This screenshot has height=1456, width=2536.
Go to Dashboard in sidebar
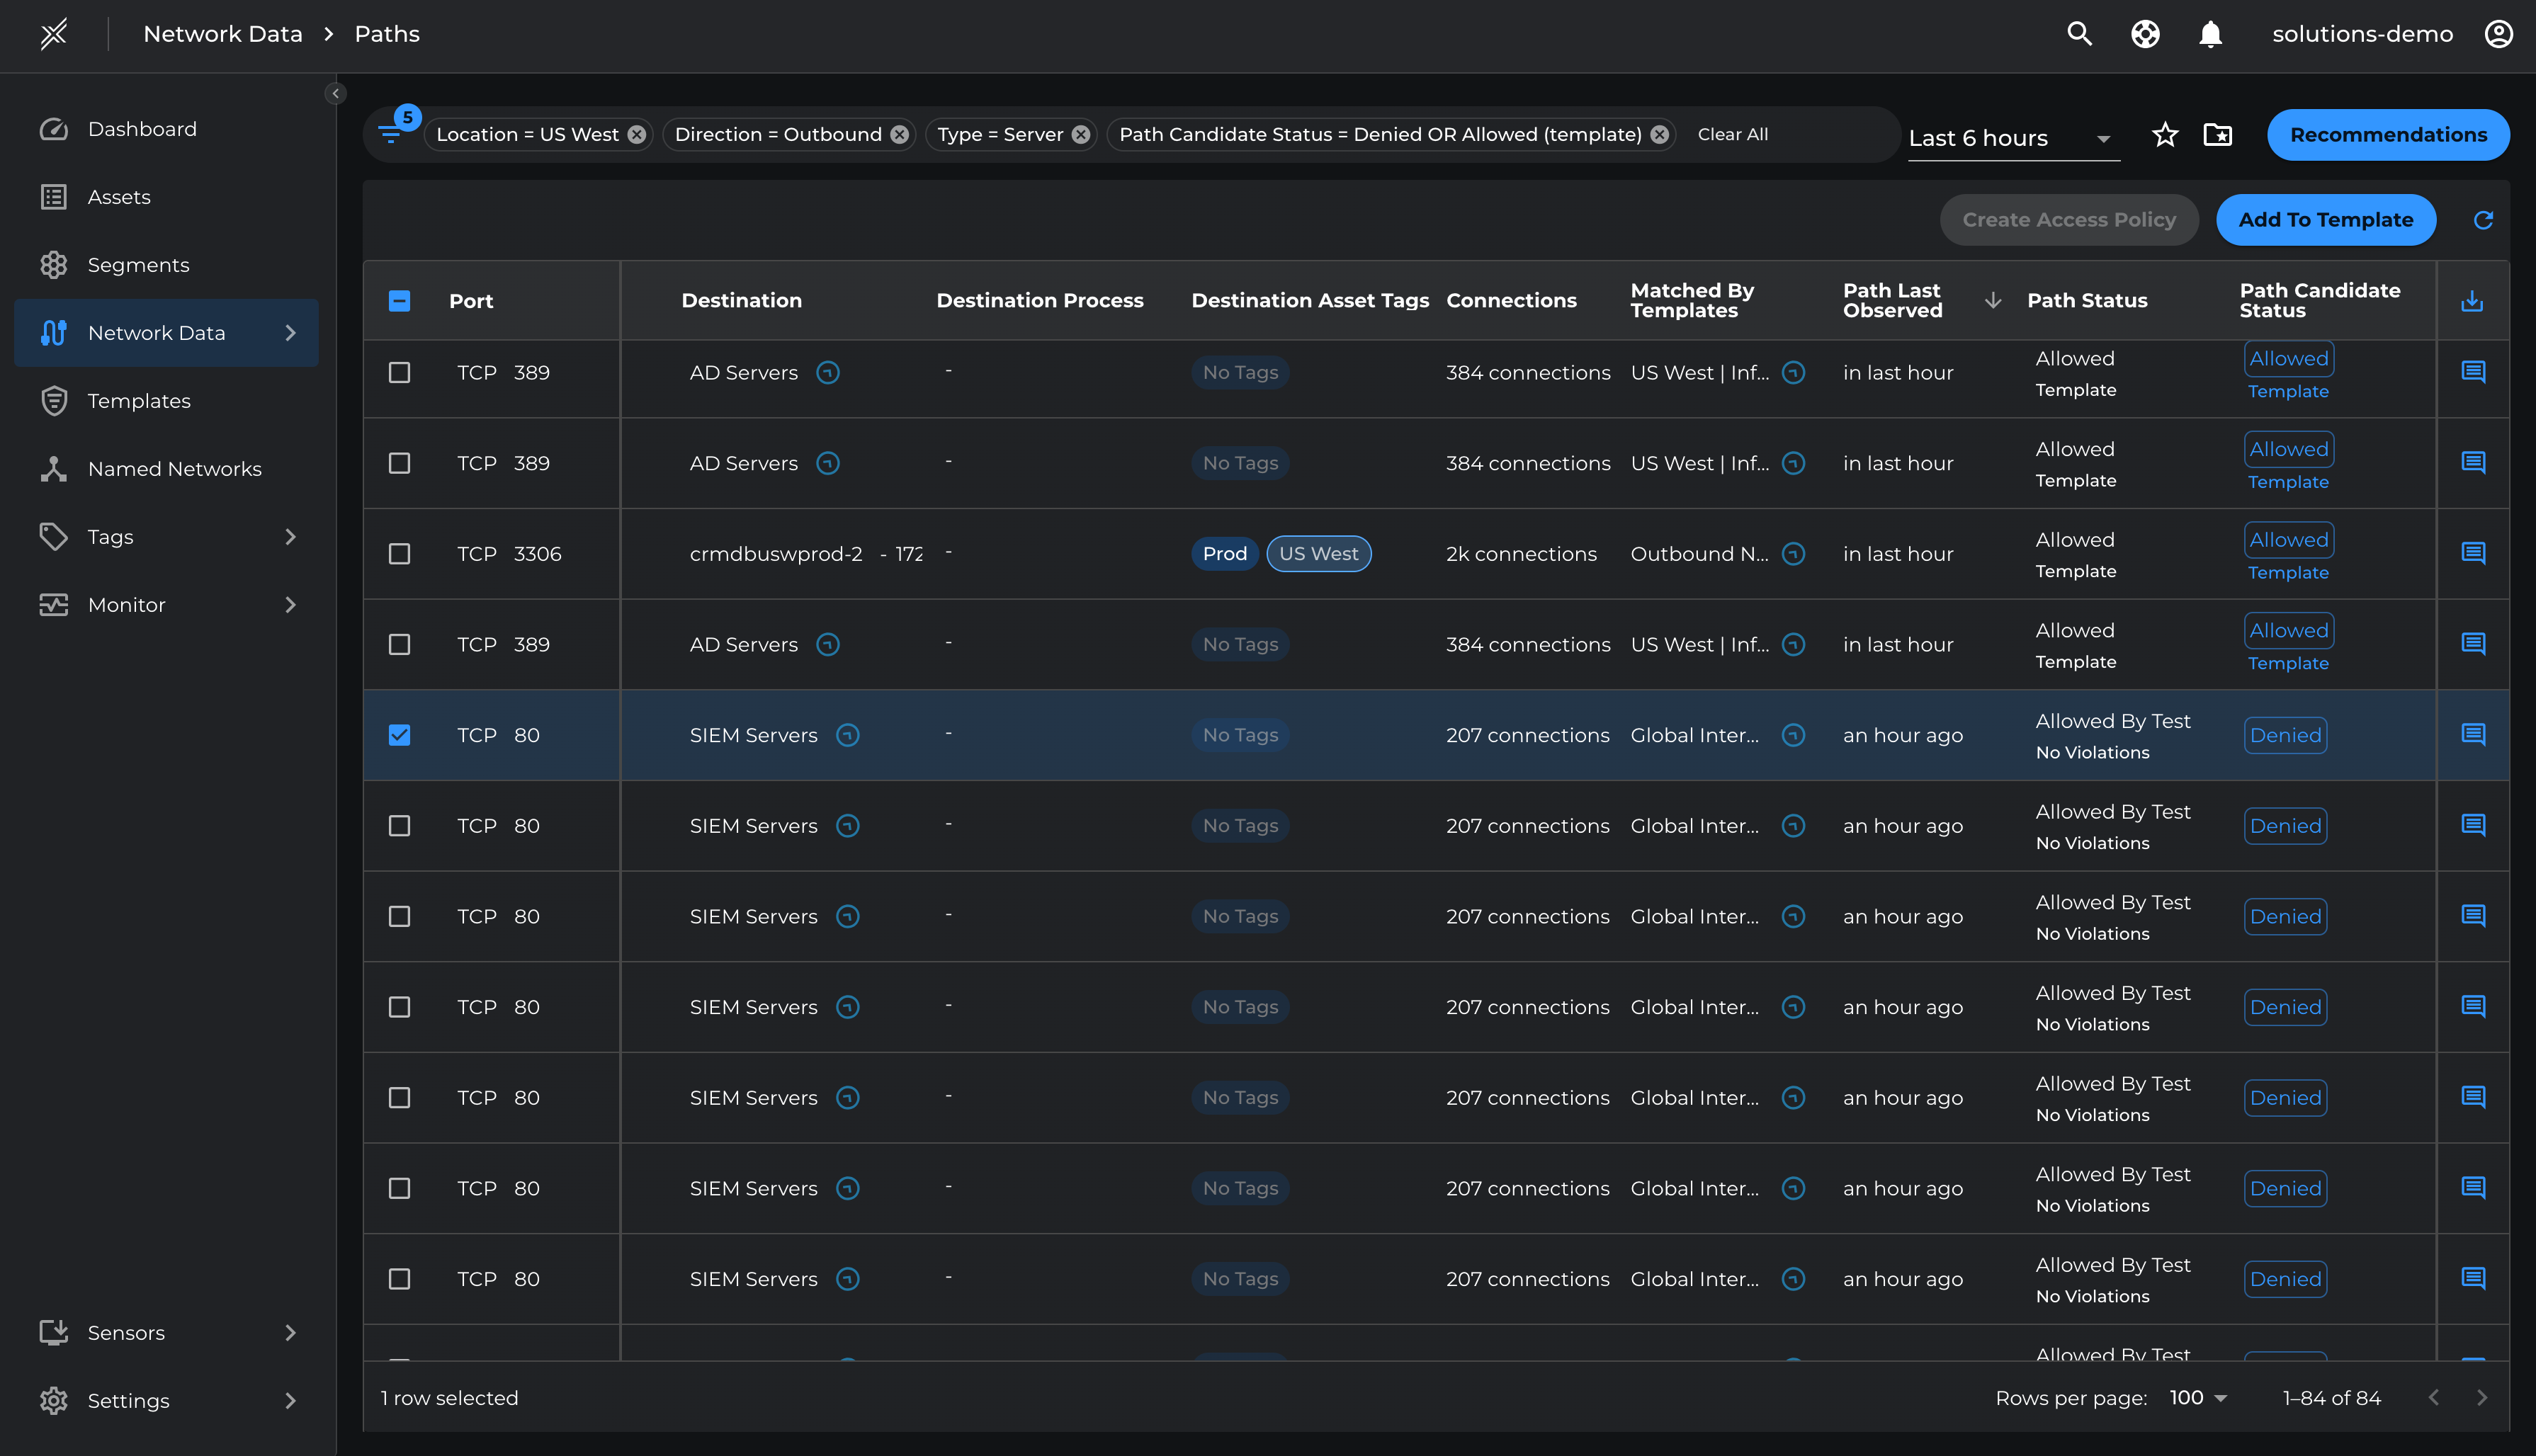pos(142,129)
